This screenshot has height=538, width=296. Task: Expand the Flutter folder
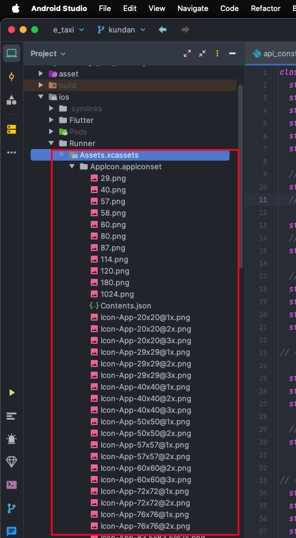click(x=51, y=120)
